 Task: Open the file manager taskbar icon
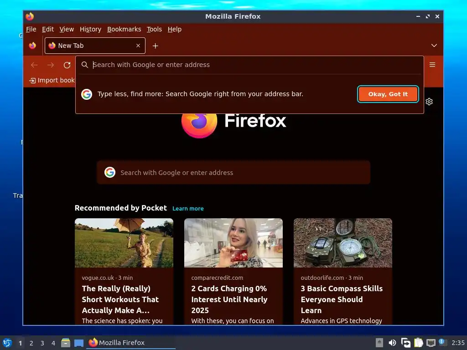(66, 343)
